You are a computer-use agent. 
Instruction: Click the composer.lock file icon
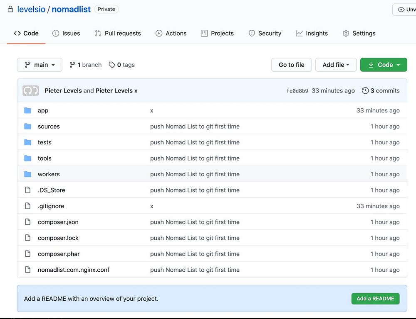point(27,238)
